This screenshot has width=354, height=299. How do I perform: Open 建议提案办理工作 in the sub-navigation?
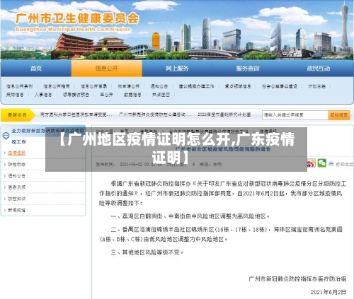click(x=196, y=86)
